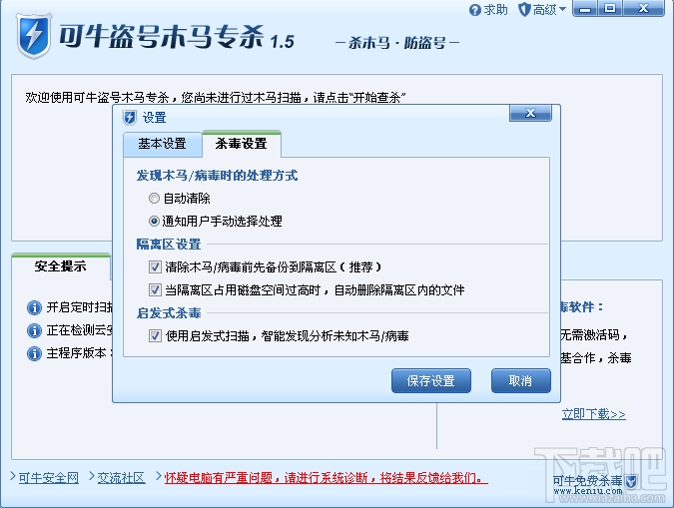674x508 pixels.
Task: Open the 安全提示 tab in main window
Action: pyautogui.click(x=61, y=266)
